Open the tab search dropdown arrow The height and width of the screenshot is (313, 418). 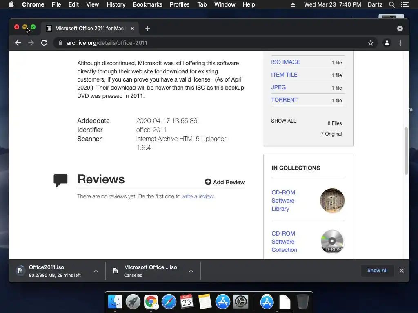(x=400, y=29)
